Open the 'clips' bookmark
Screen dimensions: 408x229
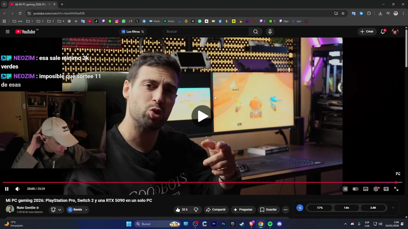click(x=284, y=21)
